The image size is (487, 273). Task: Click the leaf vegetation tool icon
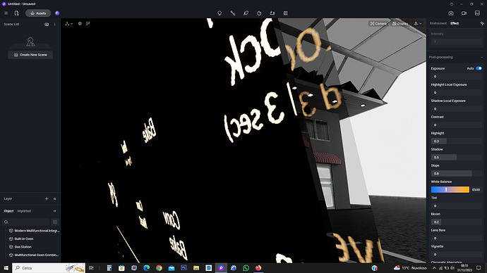[x=246, y=13]
